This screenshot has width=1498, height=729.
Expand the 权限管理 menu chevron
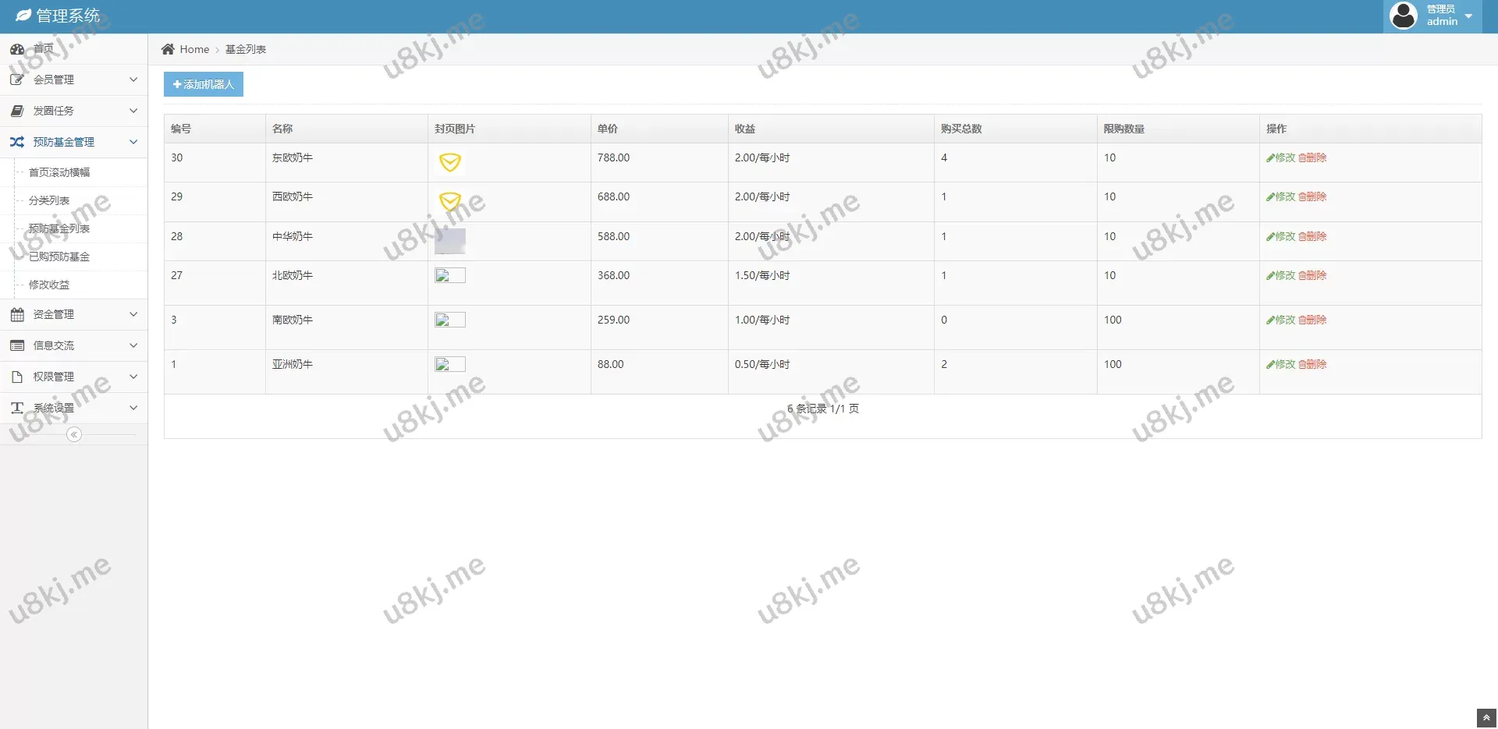click(x=133, y=377)
